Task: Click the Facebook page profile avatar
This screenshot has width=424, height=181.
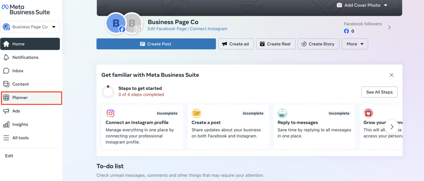Action: [x=116, y=23]
